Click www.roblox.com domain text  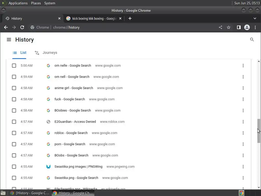[112, 122]
